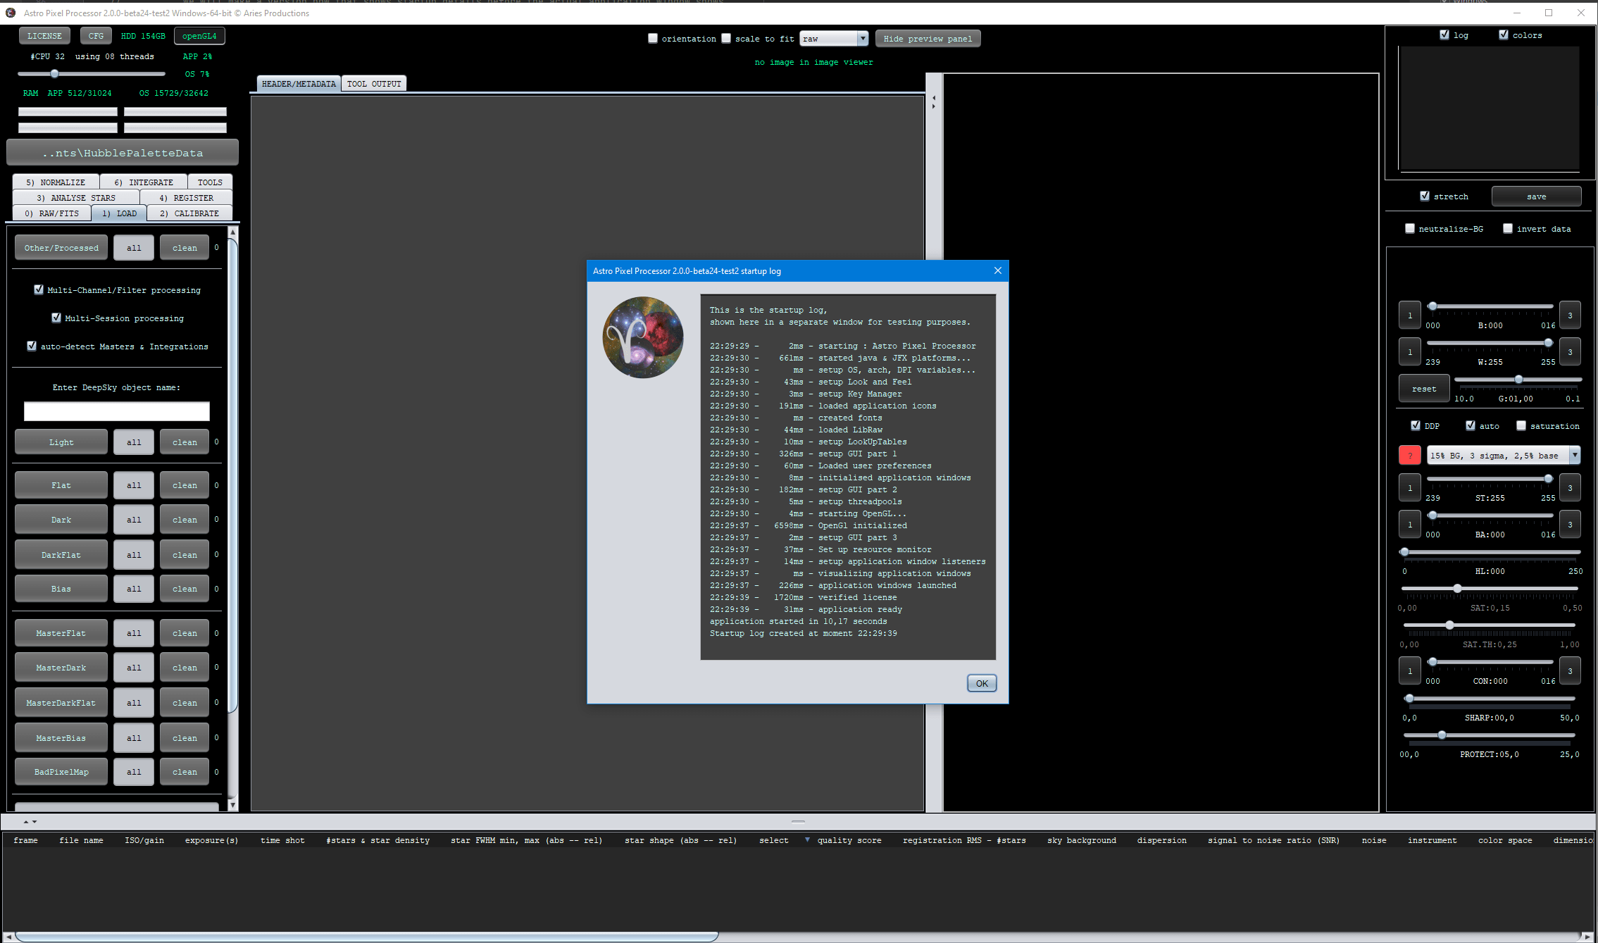1598x943 pixels.
Task: Open the 2) CALIBRATE tab
Action: (189, 213)
